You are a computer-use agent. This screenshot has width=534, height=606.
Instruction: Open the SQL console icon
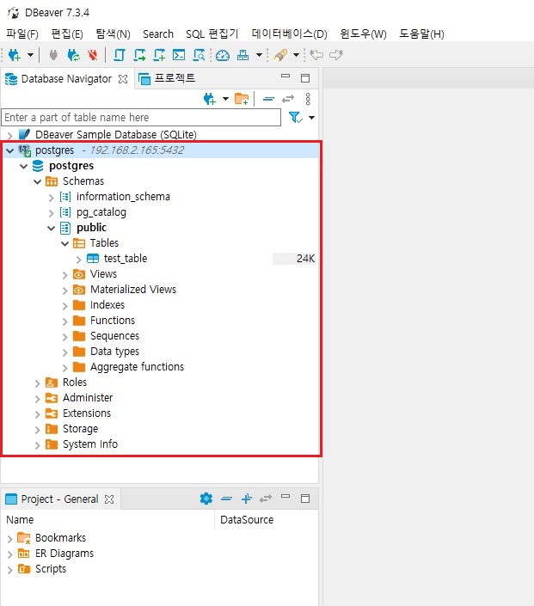tap(179, 55)
